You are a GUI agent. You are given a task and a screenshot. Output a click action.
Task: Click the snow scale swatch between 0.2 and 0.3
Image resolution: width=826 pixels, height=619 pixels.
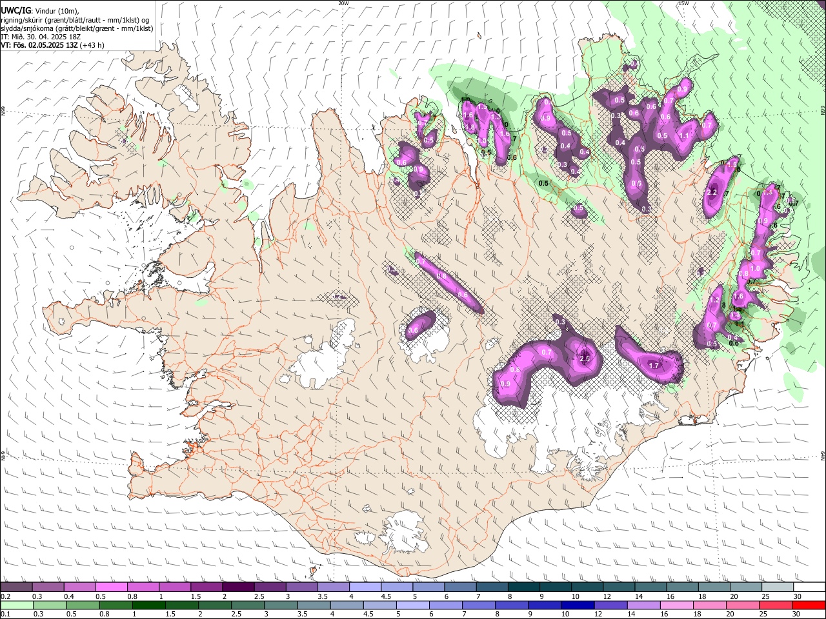tap(16, 587)
